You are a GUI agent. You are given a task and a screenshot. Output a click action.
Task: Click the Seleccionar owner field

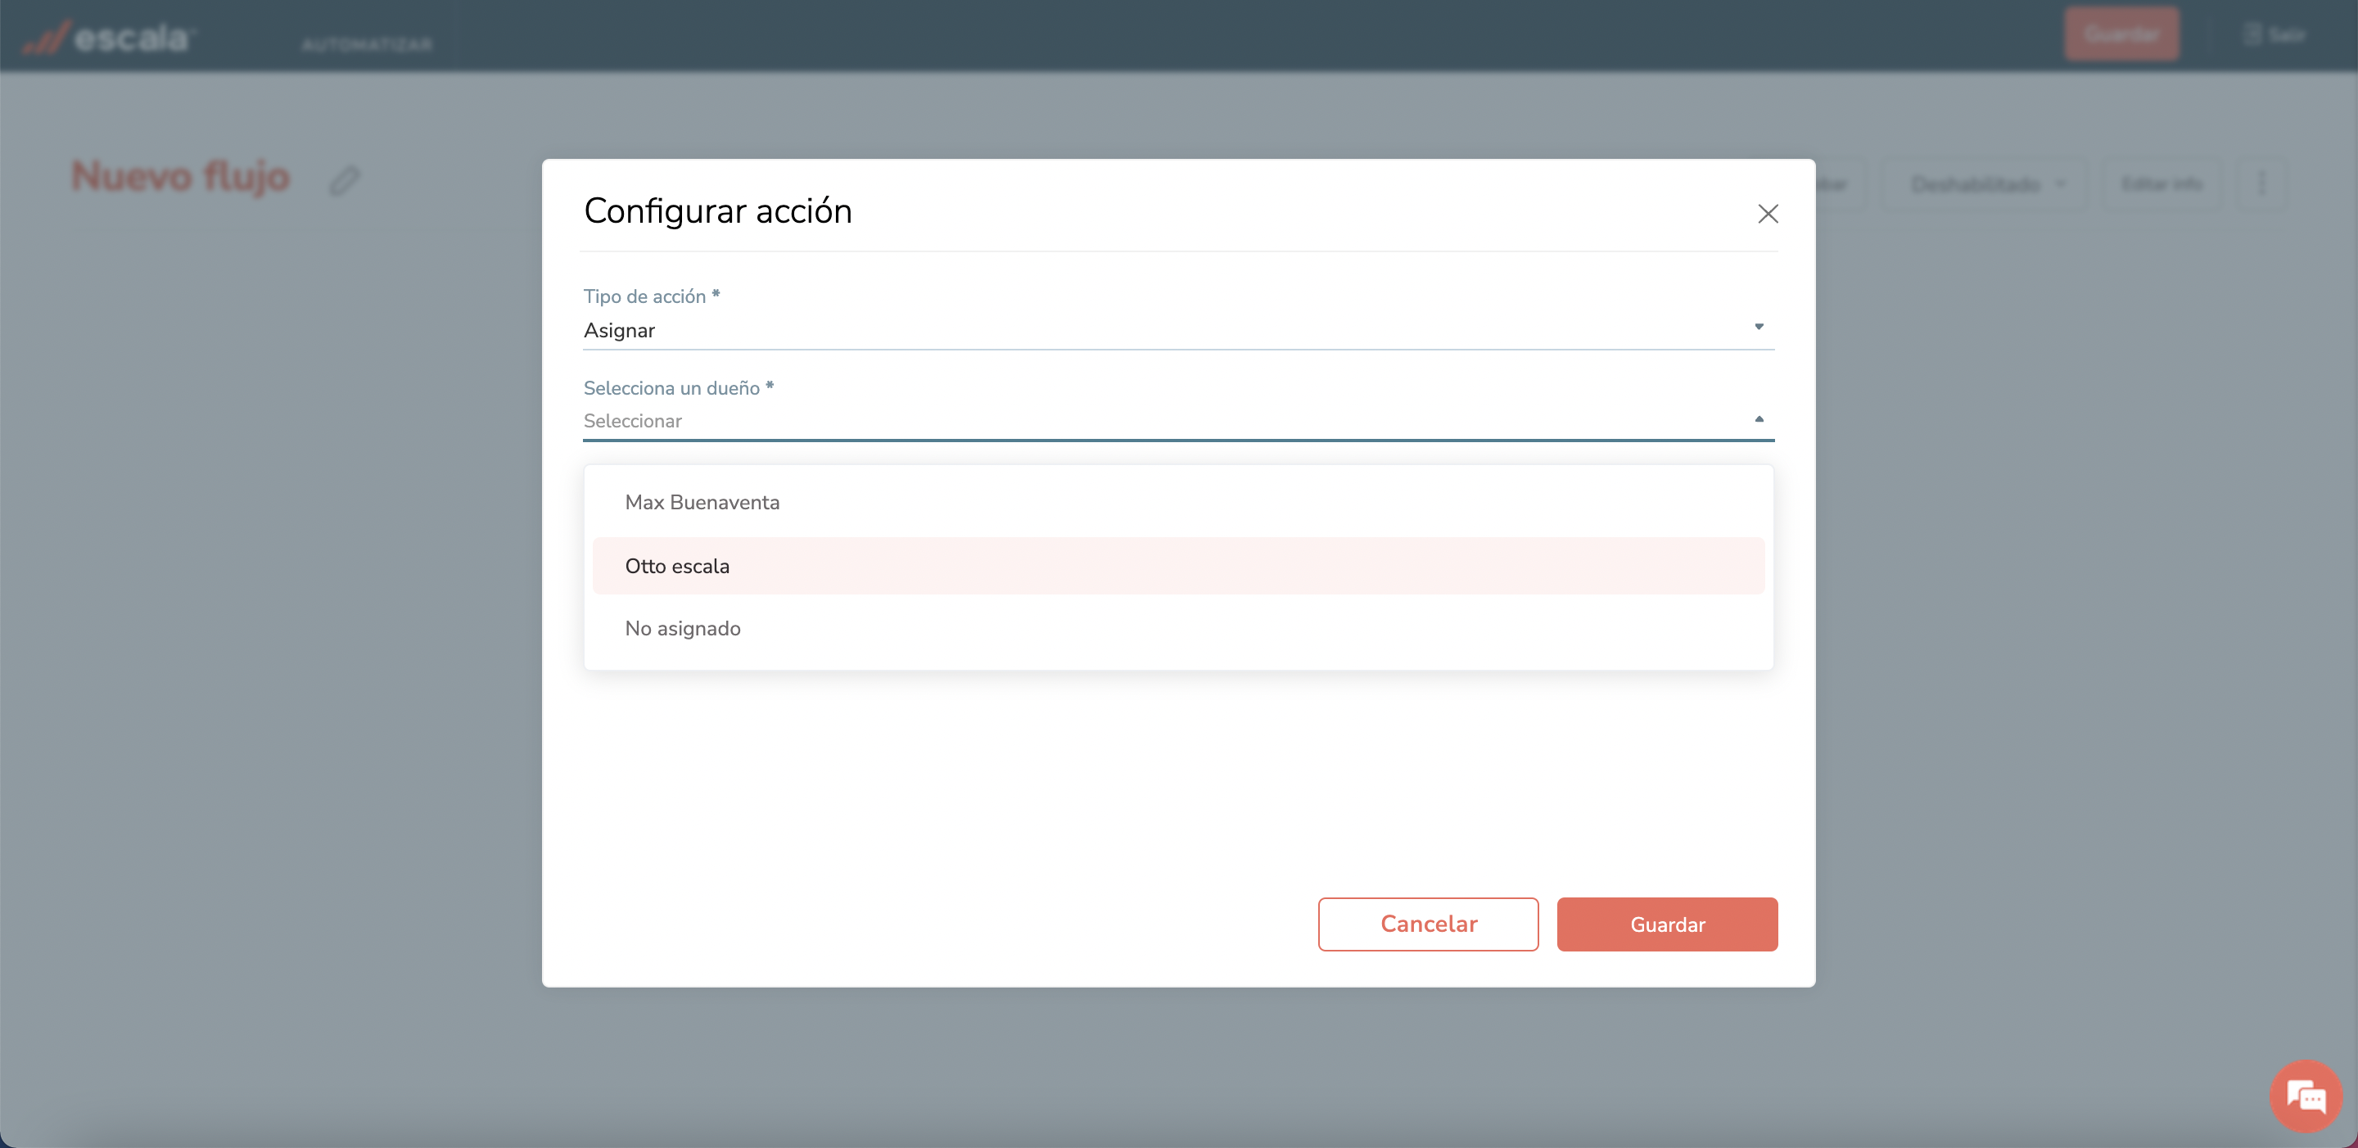point(1178,421)
